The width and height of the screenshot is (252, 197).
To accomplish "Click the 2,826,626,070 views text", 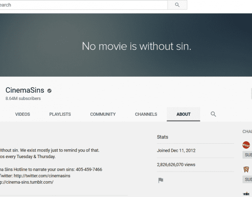I will click(176, 164).
